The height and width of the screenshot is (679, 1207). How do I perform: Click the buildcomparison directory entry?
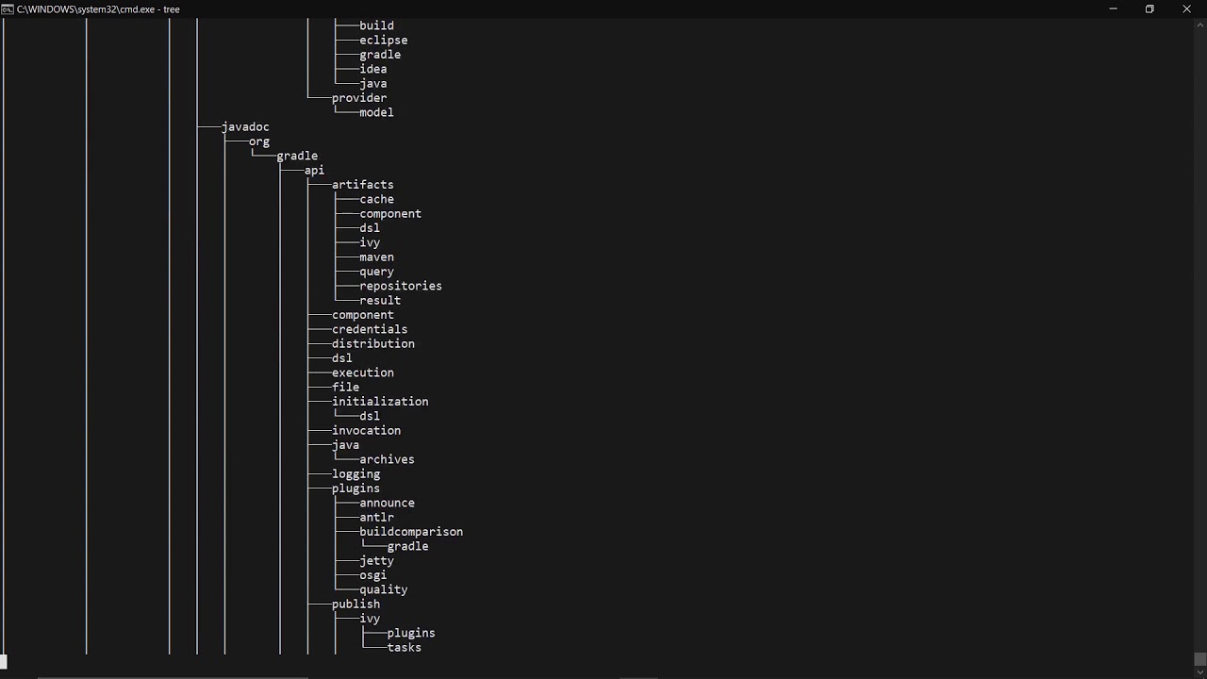[x=410, y=532]
